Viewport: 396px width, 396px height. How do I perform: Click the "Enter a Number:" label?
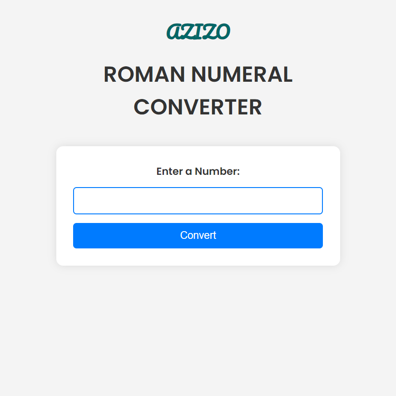coord(198,172)
